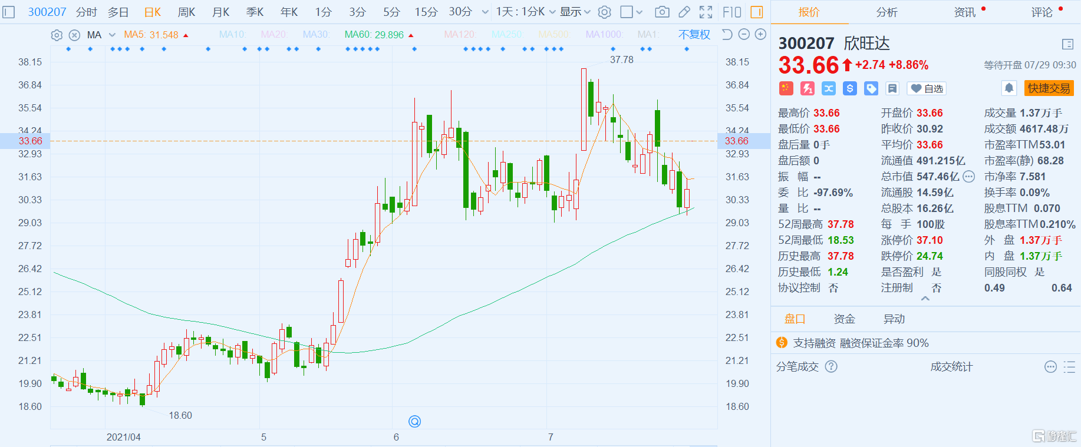Switch to 月K monthly chart
This screenshot has width=1081, height=447.
(220, 12)
